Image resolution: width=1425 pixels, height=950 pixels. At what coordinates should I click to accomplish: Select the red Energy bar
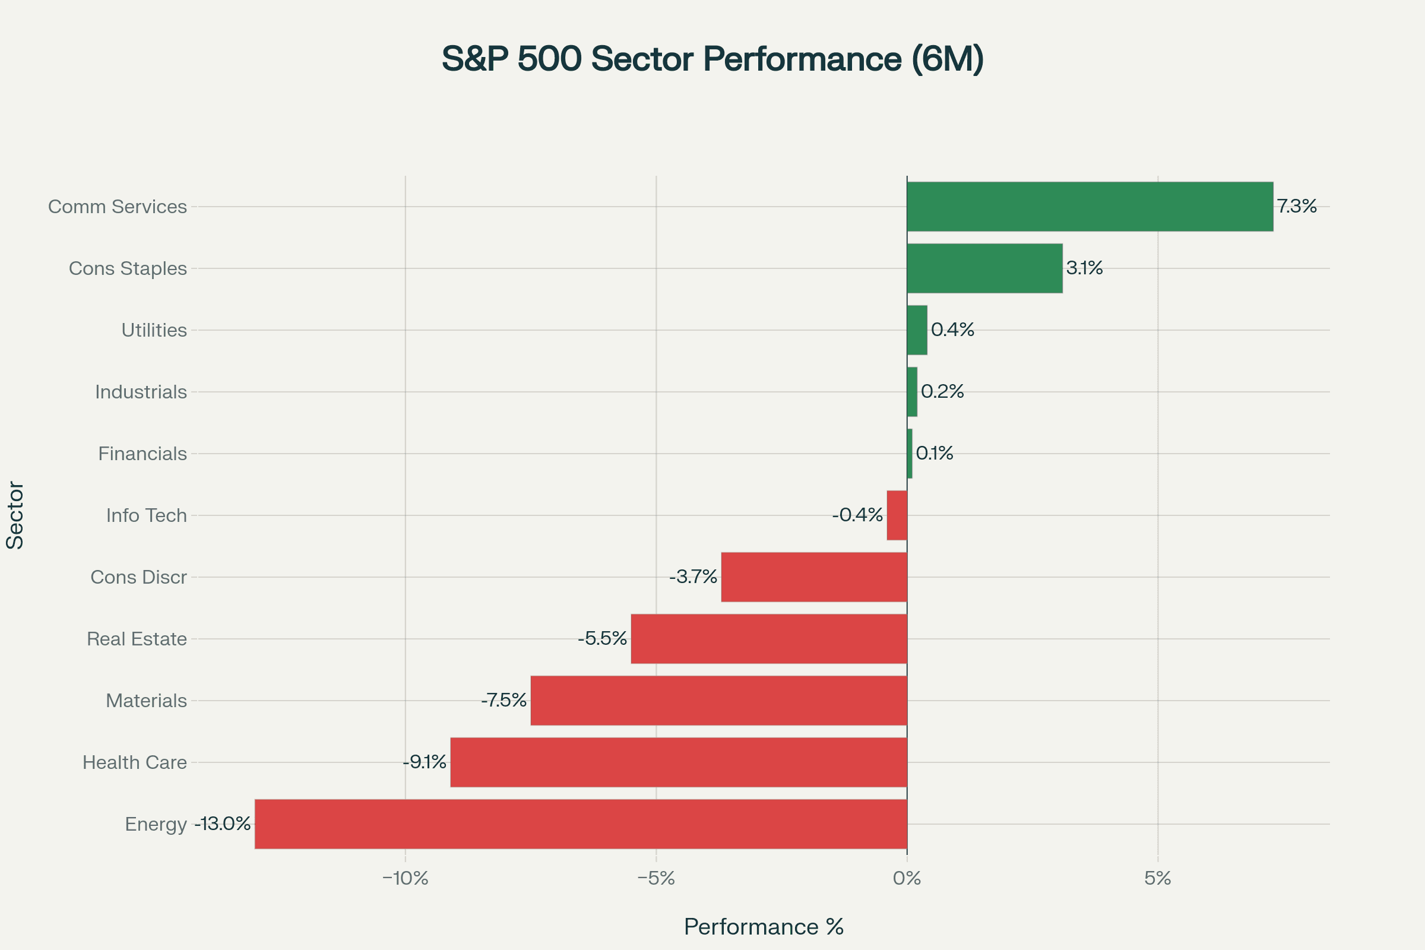[581, 824]
